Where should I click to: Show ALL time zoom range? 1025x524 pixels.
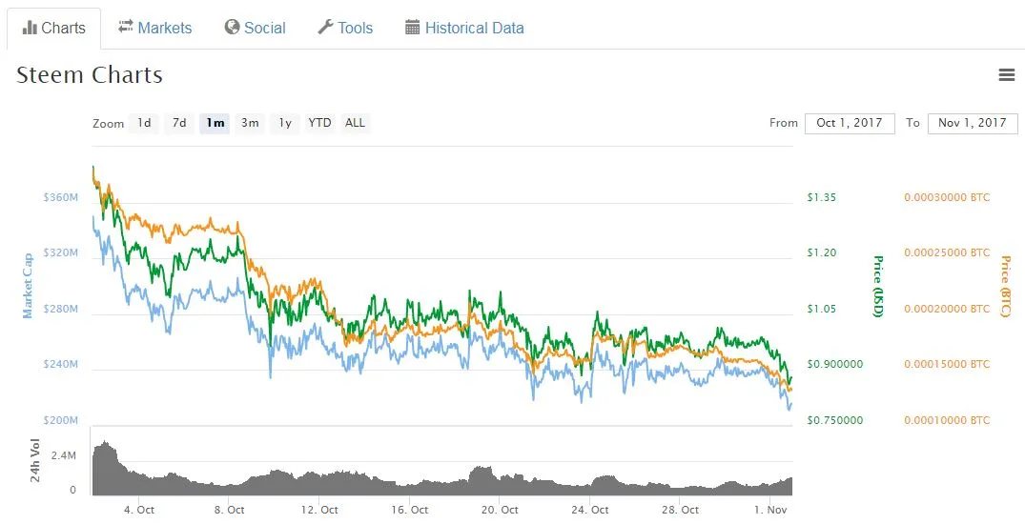[x=355, y=123]
